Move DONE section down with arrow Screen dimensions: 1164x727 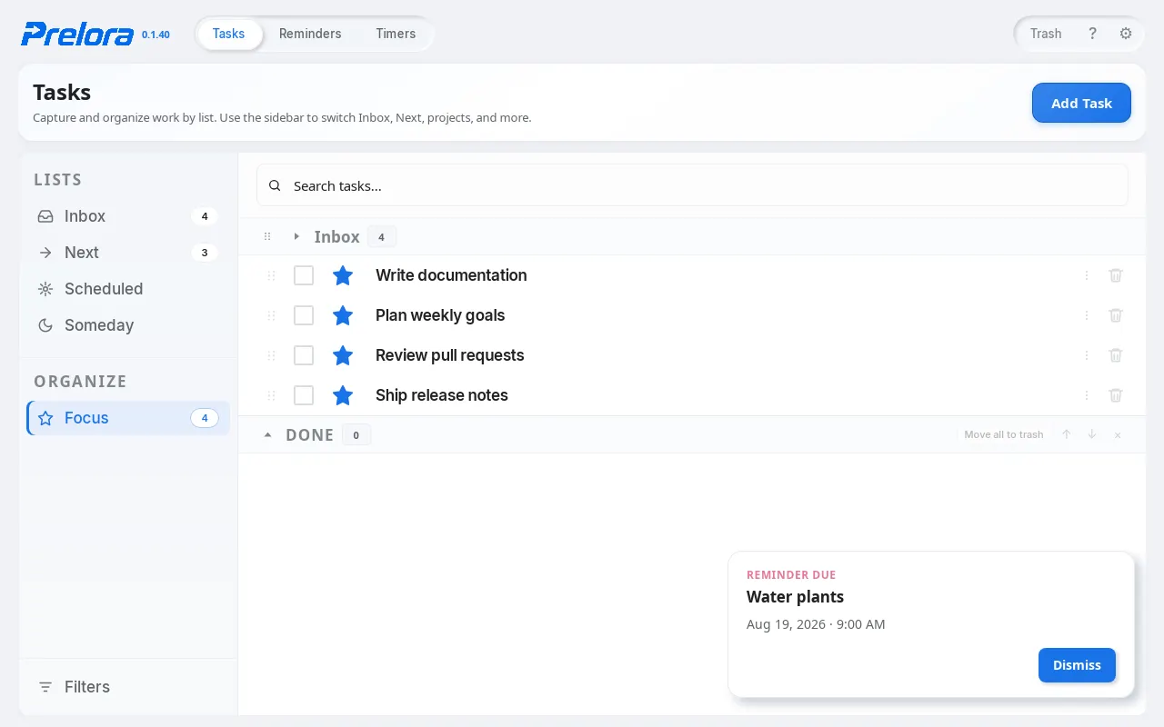tap(1092, 434)
